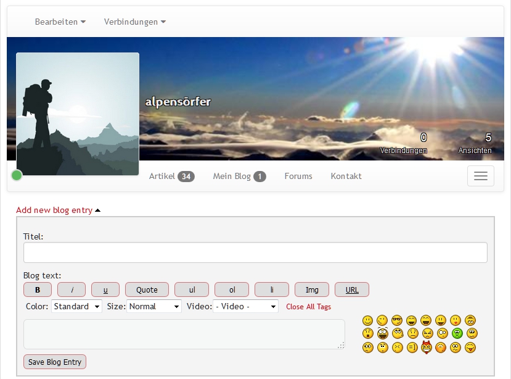This screenshot has height=379, width=511.
Task: Insert the confused wide-eyed emoticon in bottom row
Action: (x=368, y=348)
